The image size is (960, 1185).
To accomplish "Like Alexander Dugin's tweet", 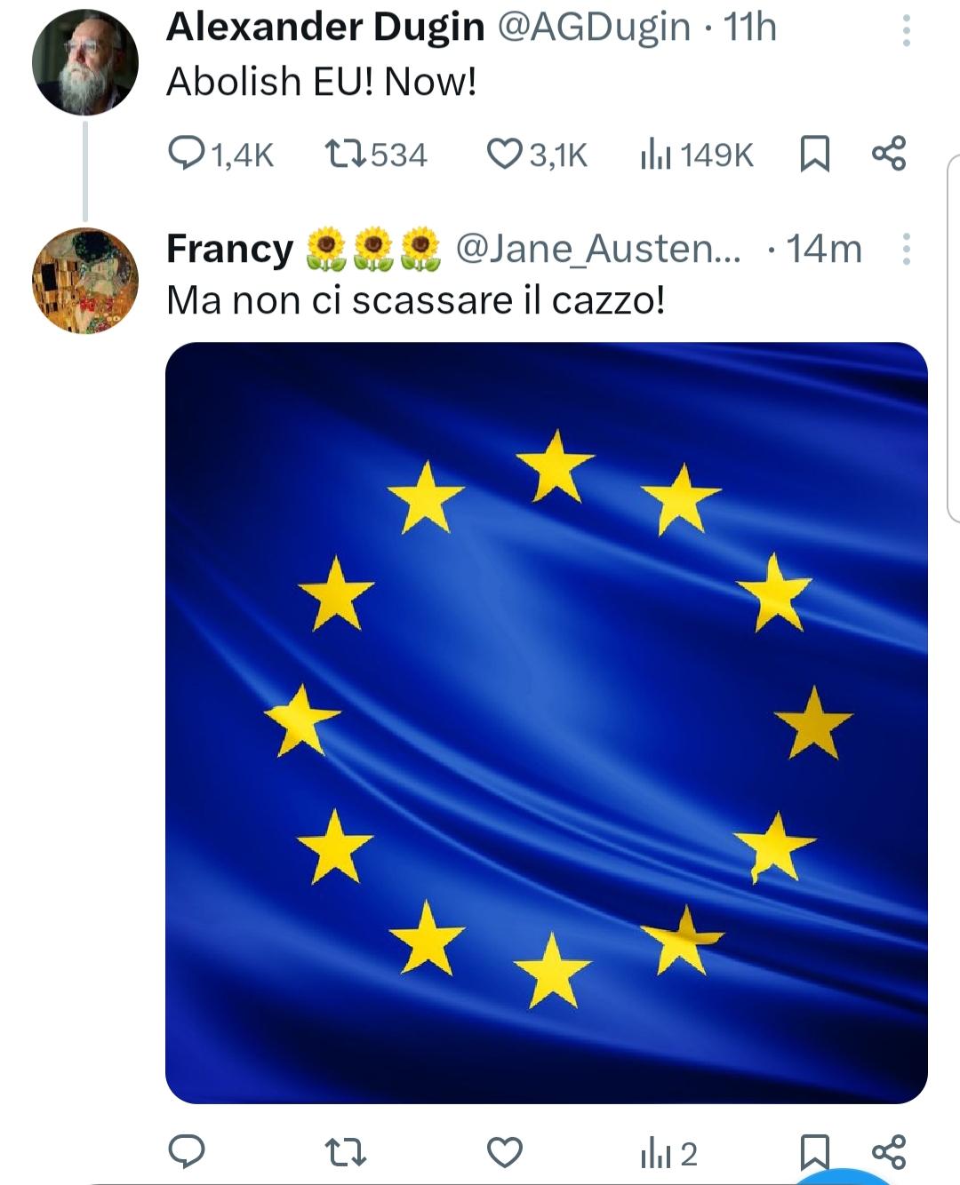I will click(537, 155).
